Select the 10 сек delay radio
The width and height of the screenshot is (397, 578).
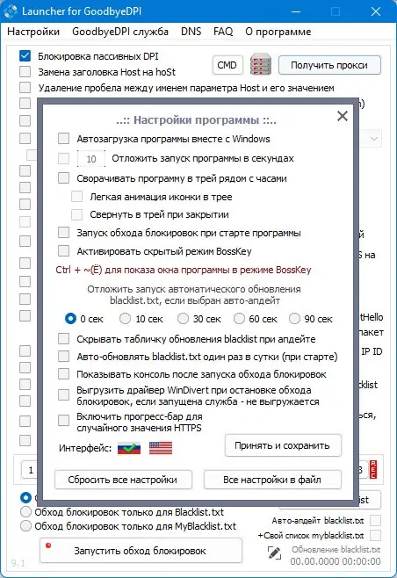(125, 319)
